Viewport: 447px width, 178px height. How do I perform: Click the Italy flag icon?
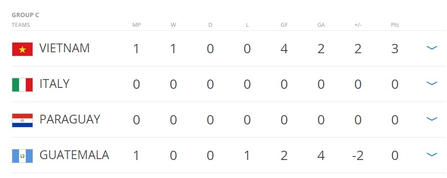coord(22,84)
